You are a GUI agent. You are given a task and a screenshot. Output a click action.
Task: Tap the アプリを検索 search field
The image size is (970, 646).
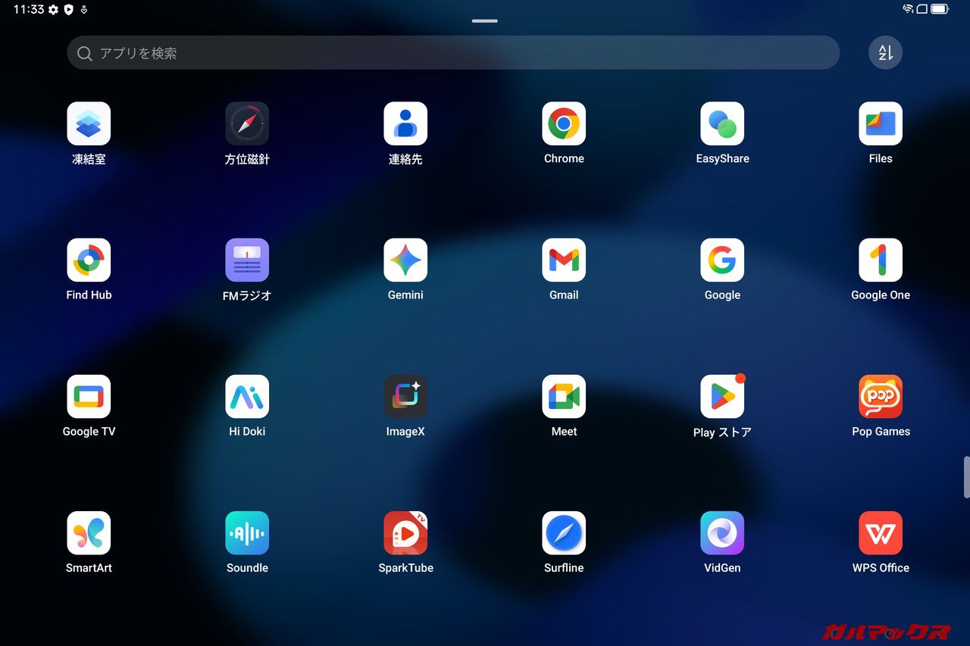click(x=453, y=53)
